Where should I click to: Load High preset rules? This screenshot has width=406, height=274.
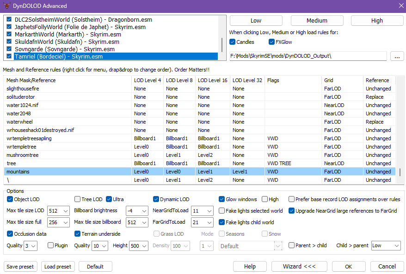click(x=377, y=21)
